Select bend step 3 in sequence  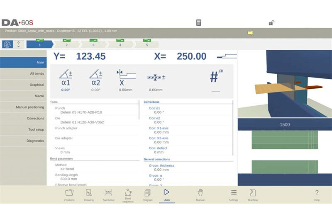(x=93, y=44)
